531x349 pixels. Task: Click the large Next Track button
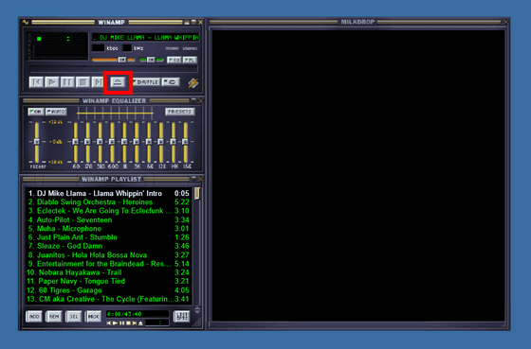click(x=98, y=82)
